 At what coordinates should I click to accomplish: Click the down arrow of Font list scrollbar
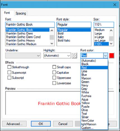(52, 43)
